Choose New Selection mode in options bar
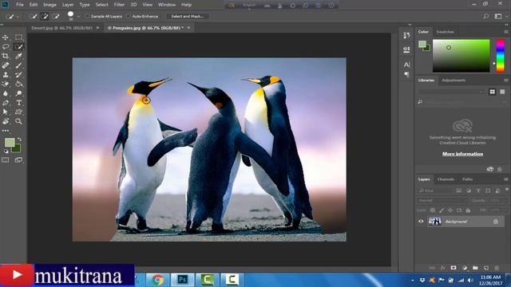The width and height of the screenshot is (511, 287). tap(33, 16)
